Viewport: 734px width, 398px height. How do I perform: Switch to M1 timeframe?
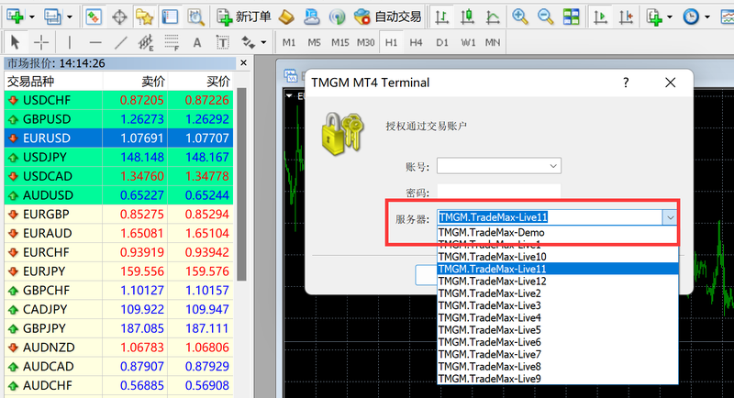coord(289,42)
